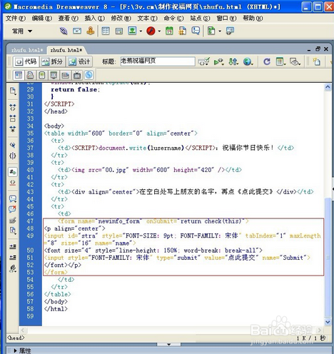Image resolution: width=334 pixels, height=354 pixels.
Task: Click the 标题 title input field
Action: [x=158, y=61]
